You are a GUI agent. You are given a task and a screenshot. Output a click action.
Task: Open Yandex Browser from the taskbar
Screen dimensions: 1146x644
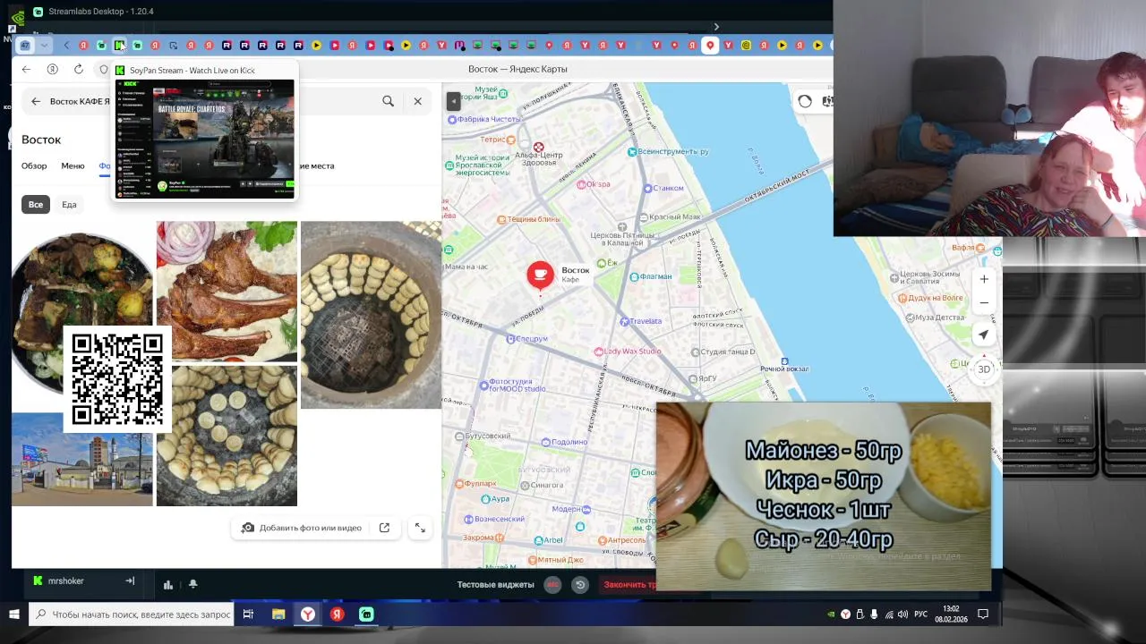pyautogui.click(x=307, y=614)
